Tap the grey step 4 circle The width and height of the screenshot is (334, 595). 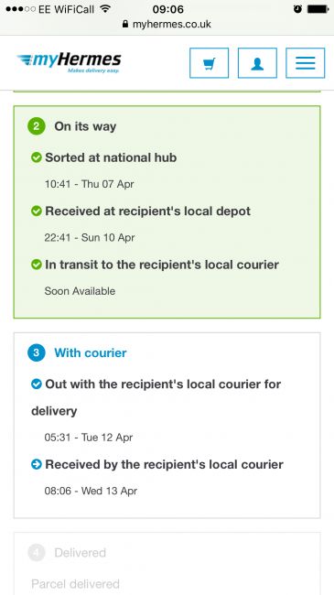(x=37, y=553)
